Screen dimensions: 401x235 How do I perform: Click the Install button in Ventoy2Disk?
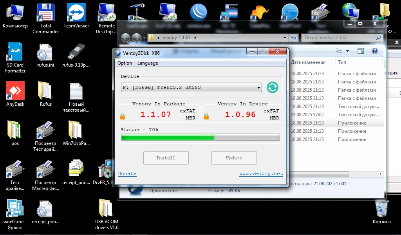pyautogui.click(x=166, y=158)
